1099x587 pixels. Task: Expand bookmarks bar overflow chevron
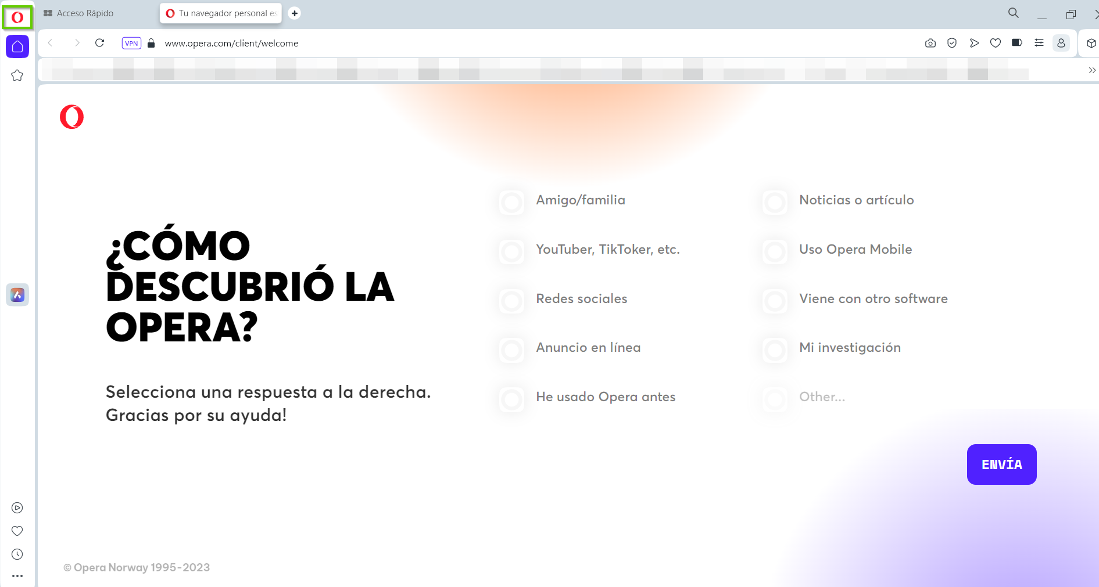1092,70
